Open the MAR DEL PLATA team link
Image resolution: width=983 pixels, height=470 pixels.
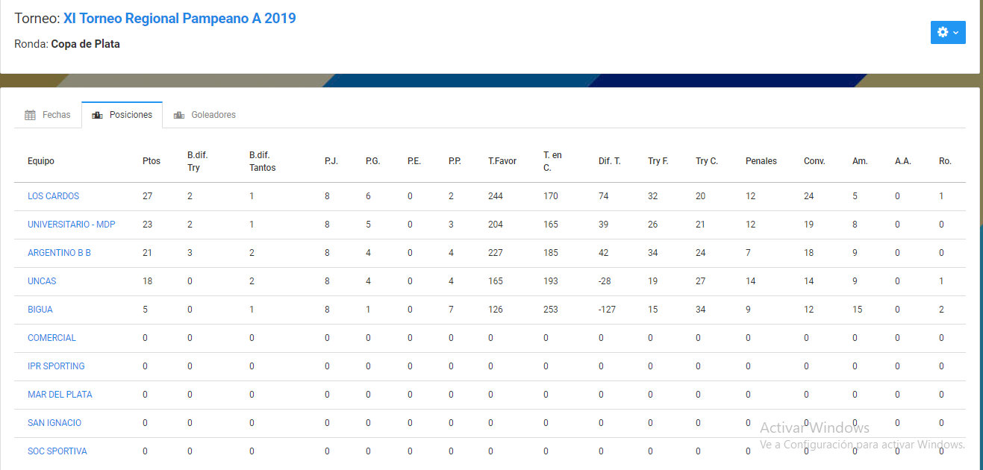[x=60, y=395]
